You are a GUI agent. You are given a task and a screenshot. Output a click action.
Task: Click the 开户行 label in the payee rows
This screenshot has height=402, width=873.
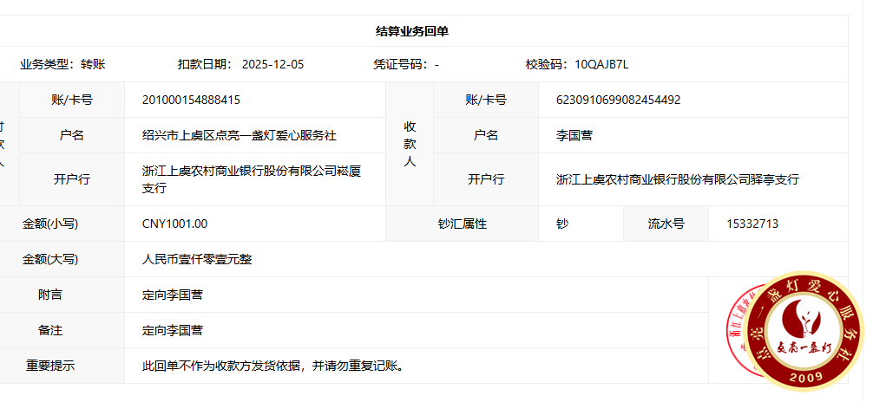tap(486, 179)
